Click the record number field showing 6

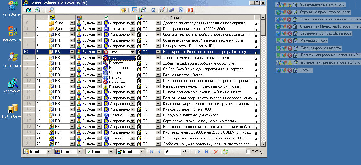tap(173, 152)
